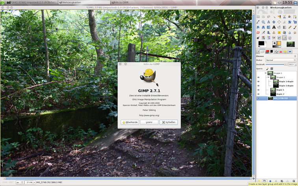This screenshot has width=298, height=186.
Task: Toggle the lock pixels Sperre icon
Action: click(267, 68)
